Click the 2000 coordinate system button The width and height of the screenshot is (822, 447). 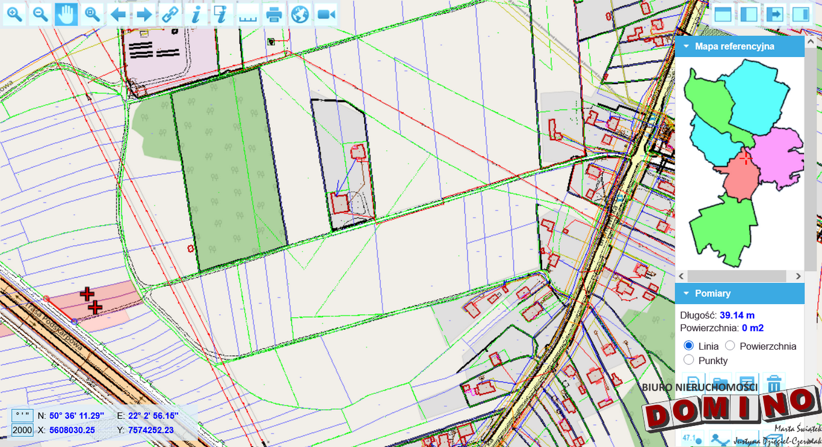pyautogui.click(x=23, y=430)
